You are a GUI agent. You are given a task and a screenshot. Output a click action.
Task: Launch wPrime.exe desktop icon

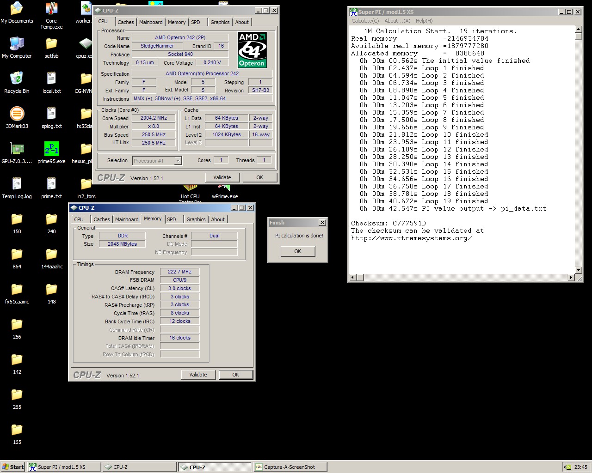(225, 192)
